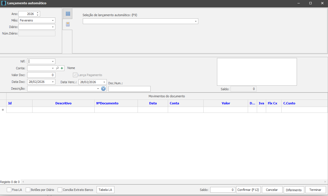Image resolution: width=328 pixels, height=196 pixels.
Task: Check the Concilia Extrato Banco option
Action: (60, 190)
